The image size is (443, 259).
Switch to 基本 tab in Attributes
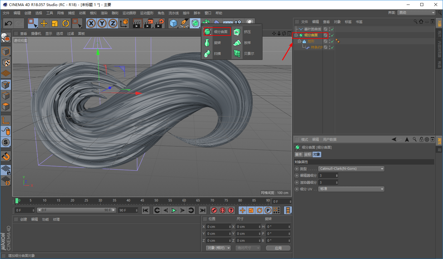[x=299, y=155]
